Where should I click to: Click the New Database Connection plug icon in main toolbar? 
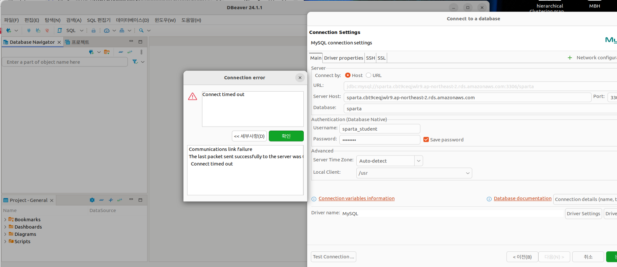tap(8, 31)
